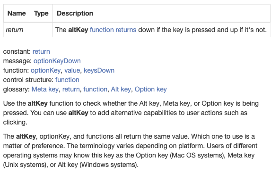271x174 pixels.
Task: Click the paragraph starting 'Use the altKey'
Action: pos(131,113)
